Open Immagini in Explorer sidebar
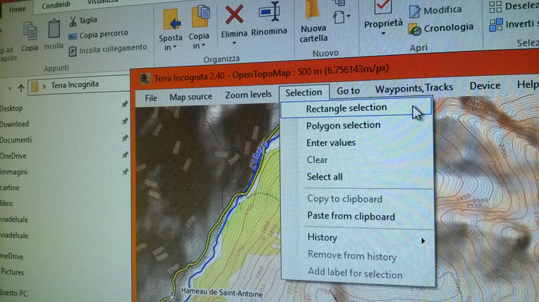Viewport: 539px width, 302px height. (x=13, y=172)
